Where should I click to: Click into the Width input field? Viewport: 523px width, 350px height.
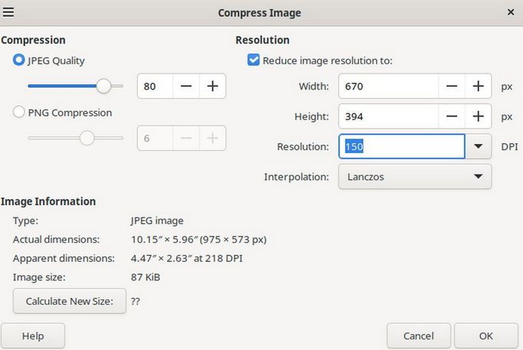pos(388,87)
